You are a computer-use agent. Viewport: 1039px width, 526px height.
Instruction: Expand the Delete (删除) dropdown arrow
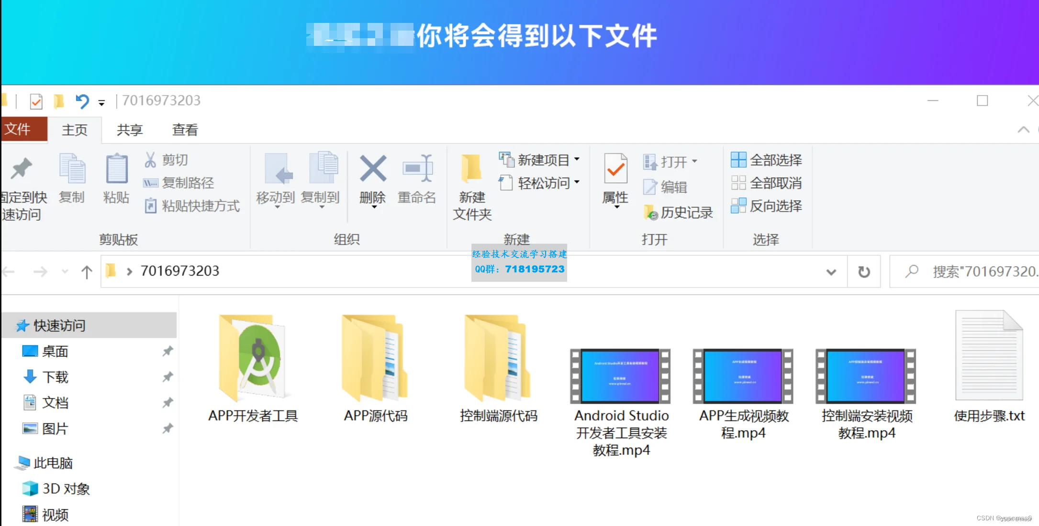coord(374,207)
